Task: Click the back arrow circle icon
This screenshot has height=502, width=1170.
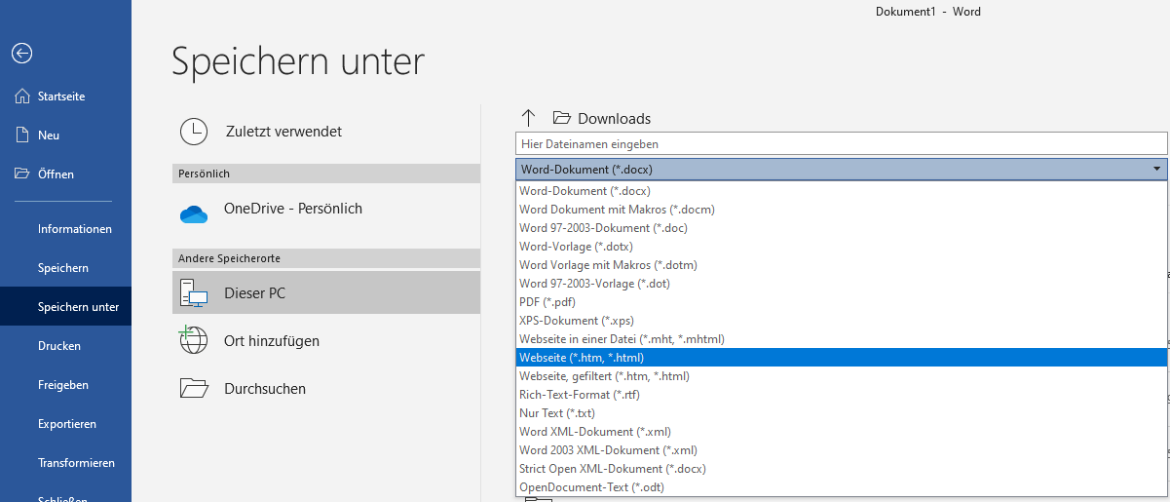Action: [21, 54]
